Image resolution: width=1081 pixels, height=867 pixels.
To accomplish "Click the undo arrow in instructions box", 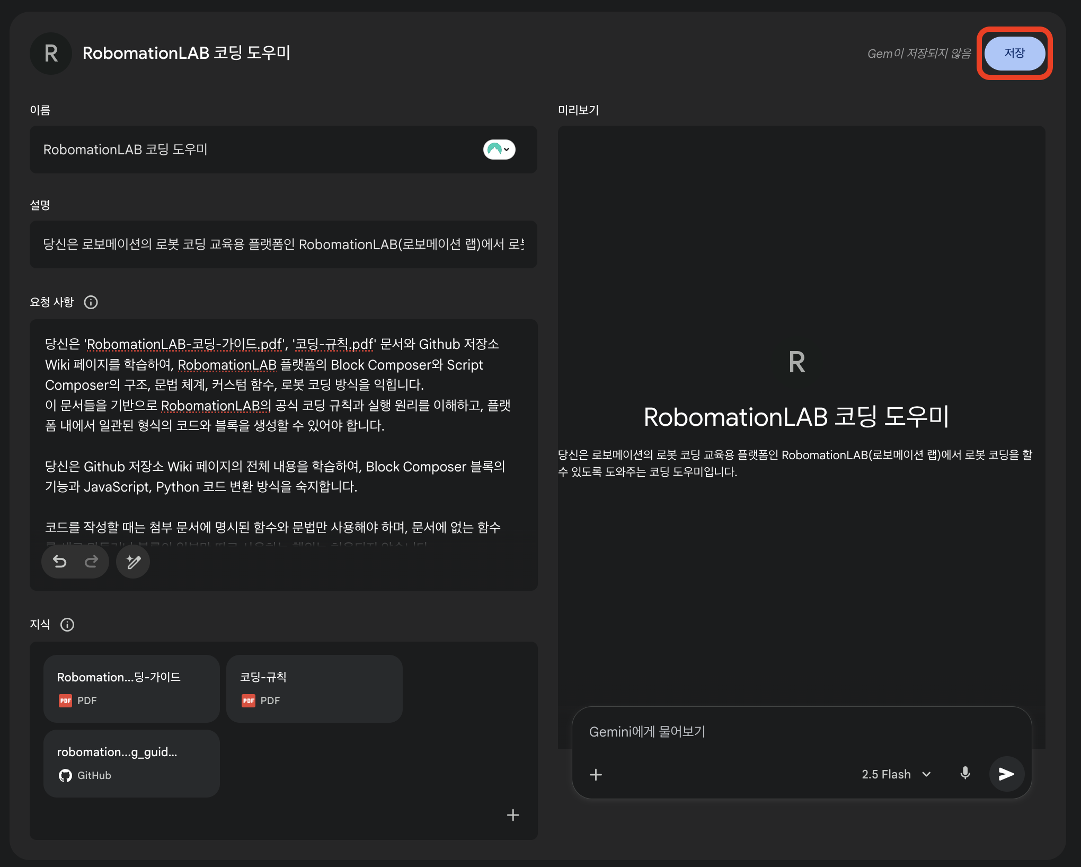I will [x=60, y=562].
